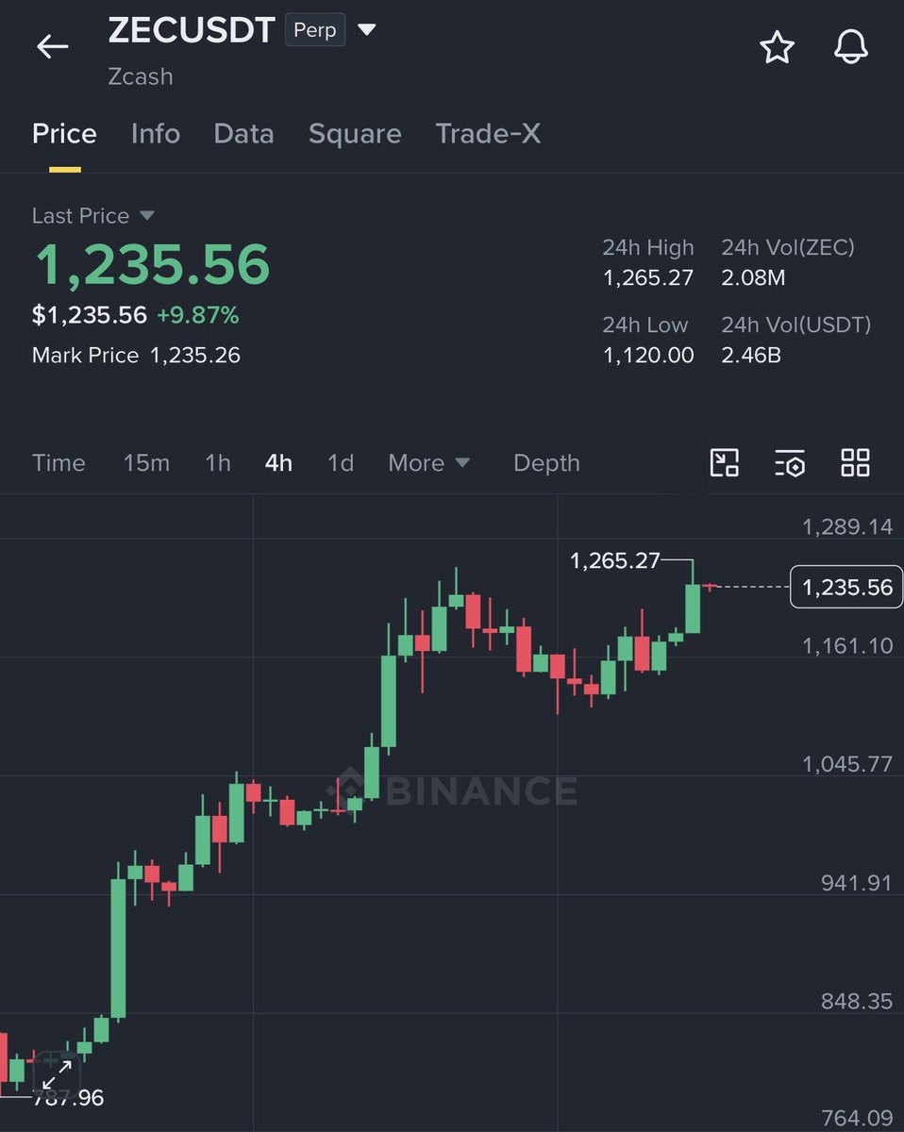This screenshot has width=904, height=1132.
Task: Add ZECUSDT to favorites with star icon
Action: click(x=777, y=47)
